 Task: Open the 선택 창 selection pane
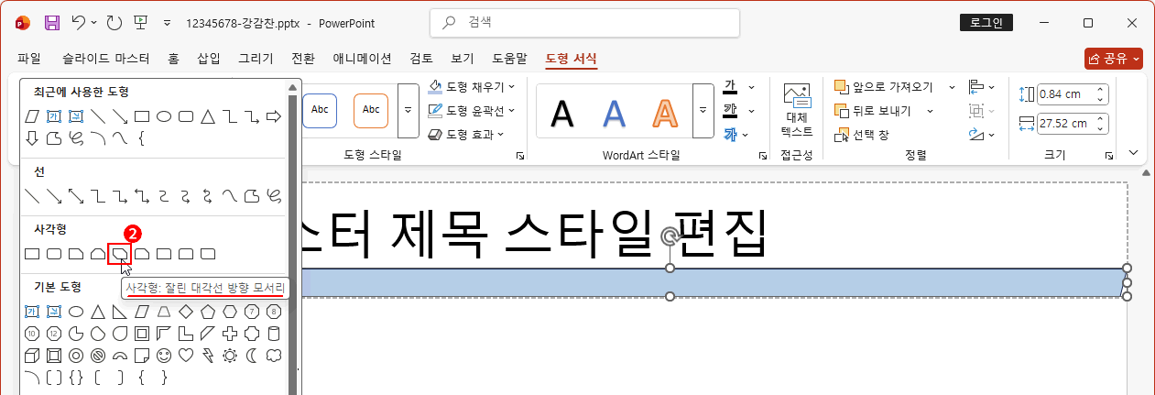click(862, 135)
